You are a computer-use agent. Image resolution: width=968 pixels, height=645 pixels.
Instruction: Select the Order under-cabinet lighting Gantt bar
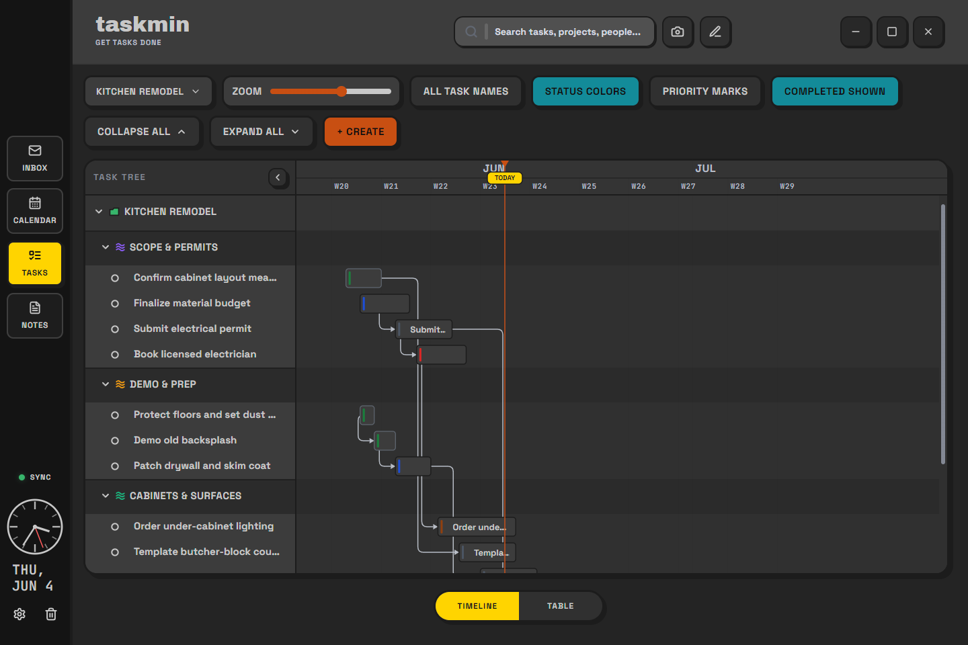tap(477, 527)
